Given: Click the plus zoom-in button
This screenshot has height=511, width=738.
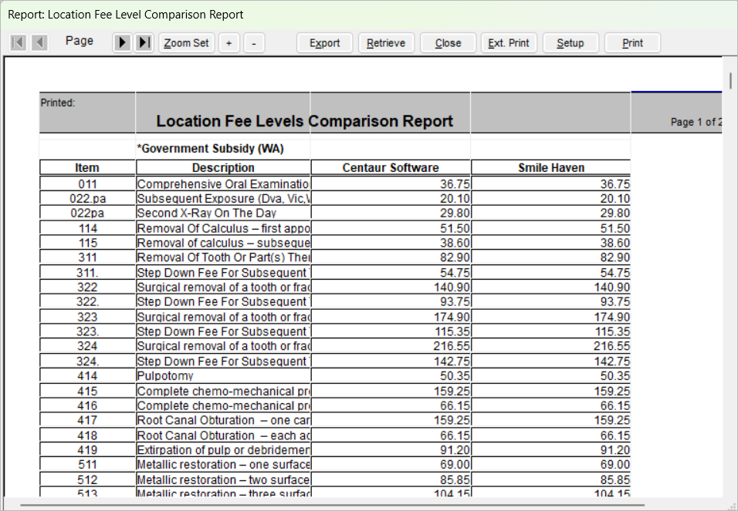Looking at the screenshot, I should [229, 43].
